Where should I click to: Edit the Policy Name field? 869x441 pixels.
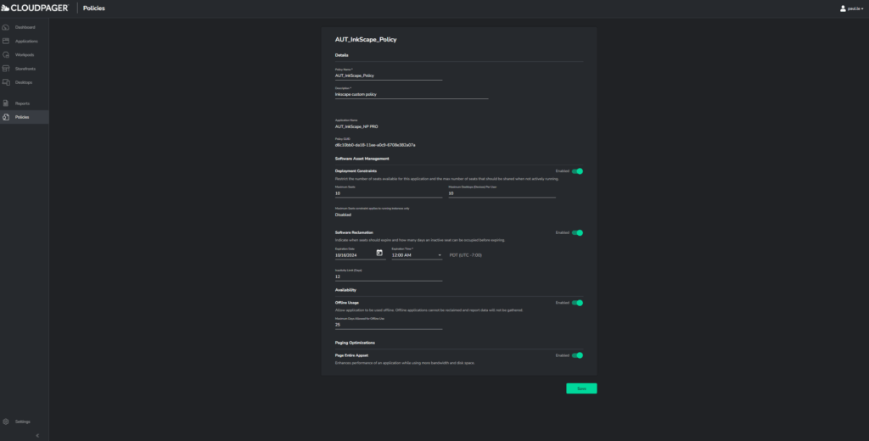click(x=389, y=75)
